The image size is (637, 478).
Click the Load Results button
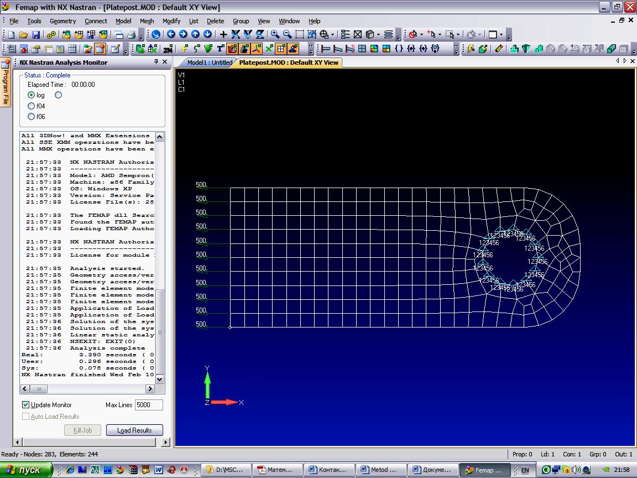tap(134, 430)
